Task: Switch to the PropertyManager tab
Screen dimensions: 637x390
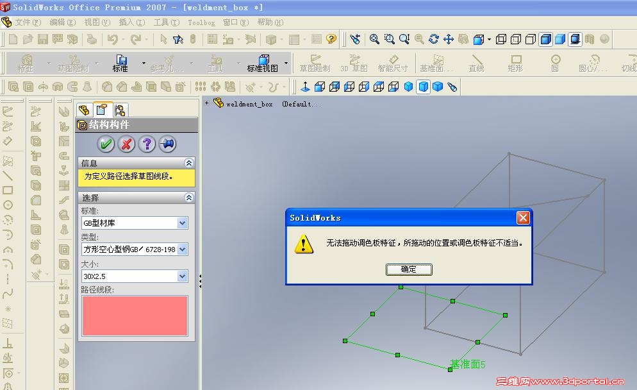Action: click(101, 110)
